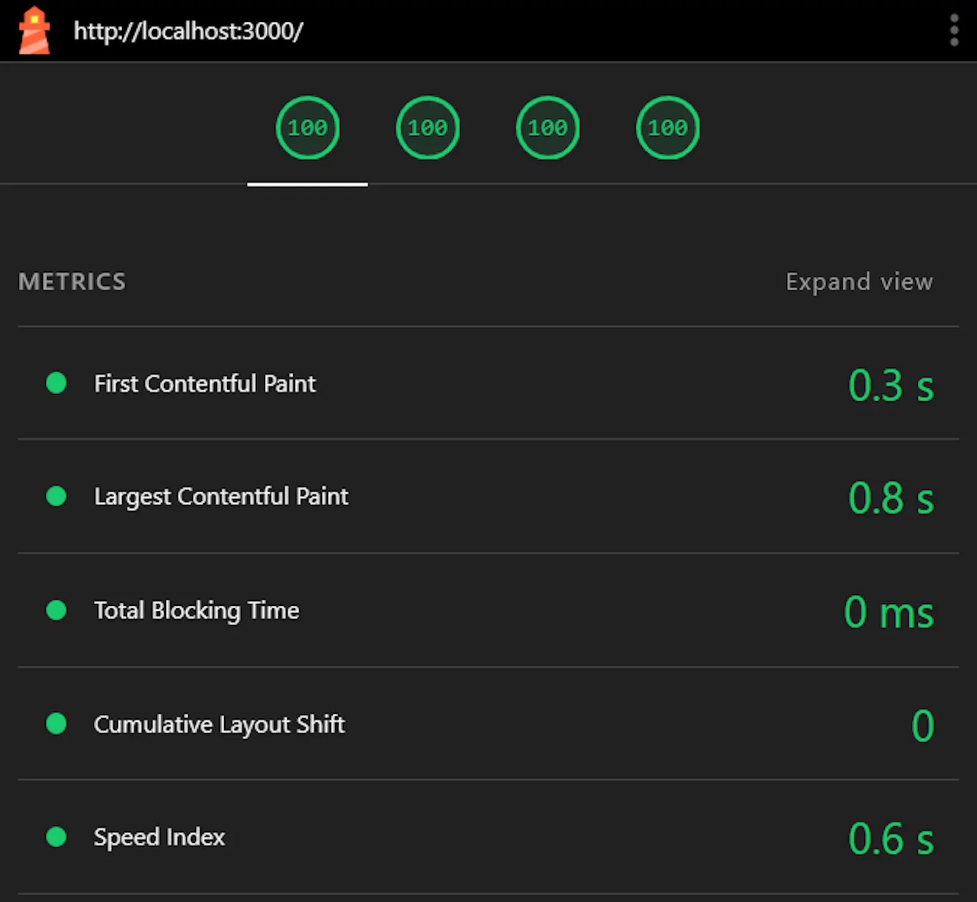977x902 pixels.
Task: Click green status dot beside Speed Index
Action: point(56,837)
